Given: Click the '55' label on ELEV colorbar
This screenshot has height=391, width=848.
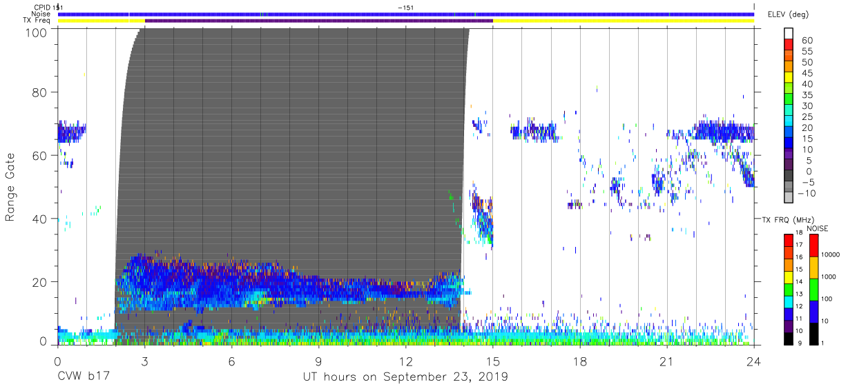Looking at the screenshot, I should pyautogui.click(x=807, y=51).
